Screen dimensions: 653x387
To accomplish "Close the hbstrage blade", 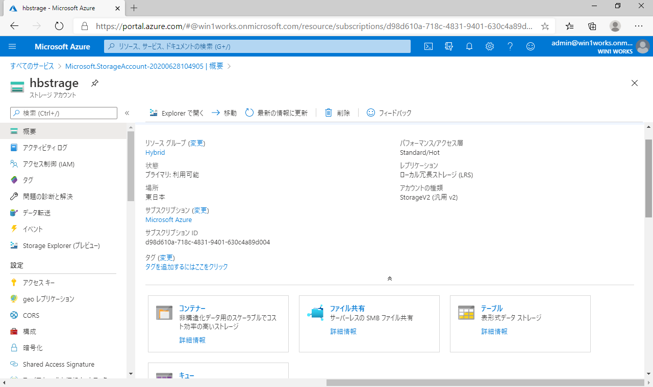I will pyautogui.click(x=635, y=83).
